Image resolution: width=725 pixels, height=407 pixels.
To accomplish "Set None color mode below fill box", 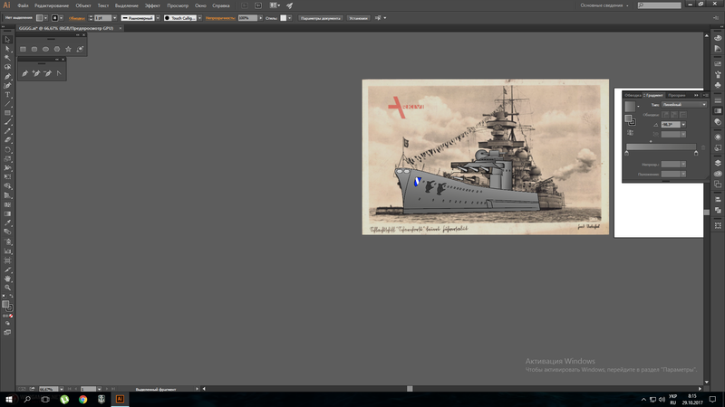I will click(11, 316).
